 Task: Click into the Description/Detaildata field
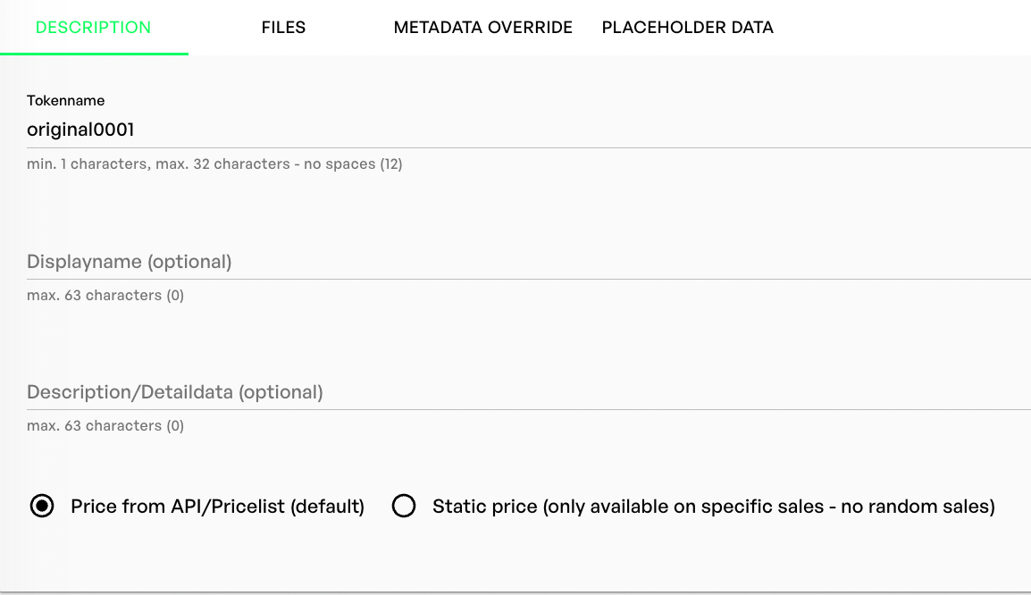(527, 392)
